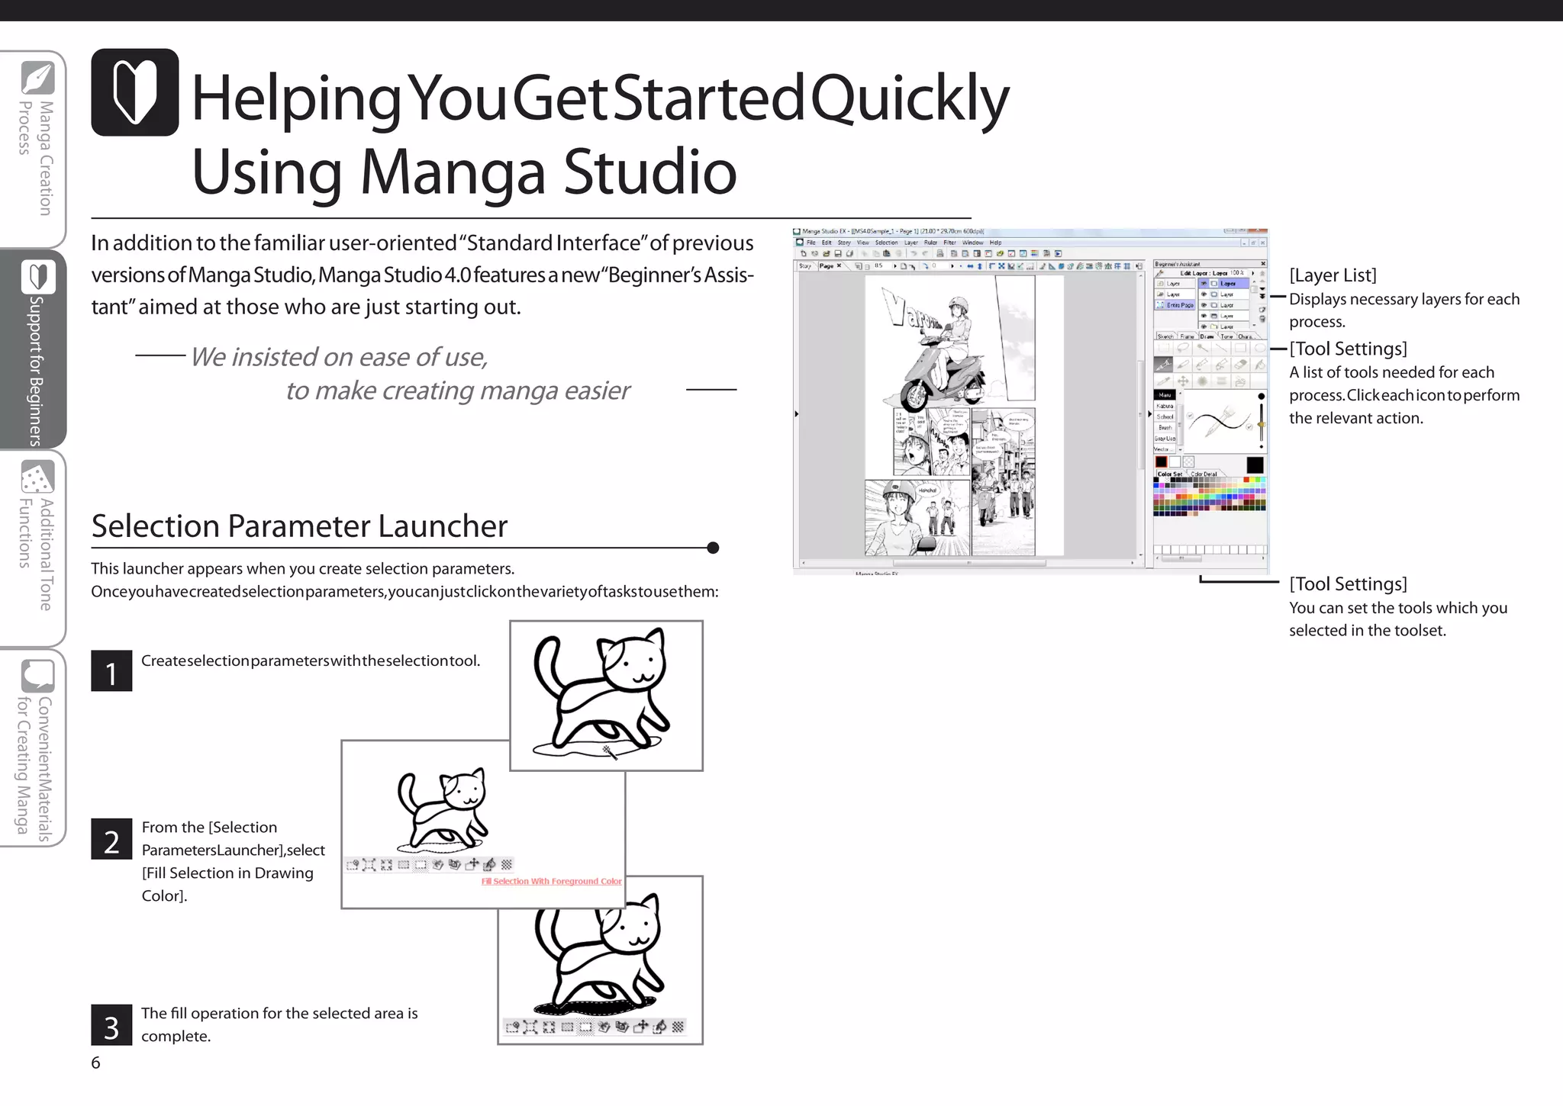This screenshot has height=1106, width=1563.
Task: Click the expand-arrows icon in upper launcher
Action: coord(369,865)
